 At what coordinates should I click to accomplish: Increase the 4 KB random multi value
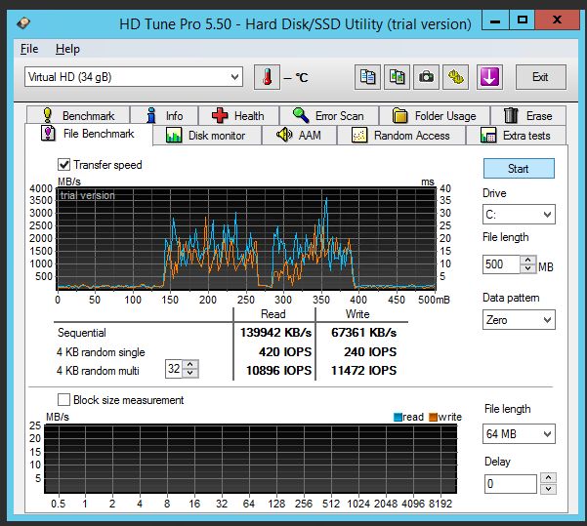tap(190, 365)
